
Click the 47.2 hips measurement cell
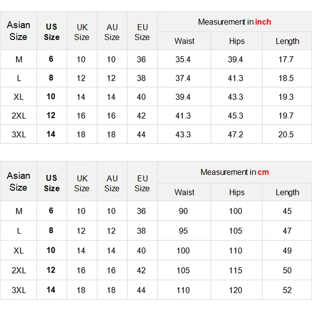[236, 135]
